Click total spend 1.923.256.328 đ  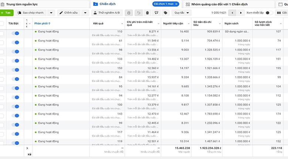[x=210, y=148]
